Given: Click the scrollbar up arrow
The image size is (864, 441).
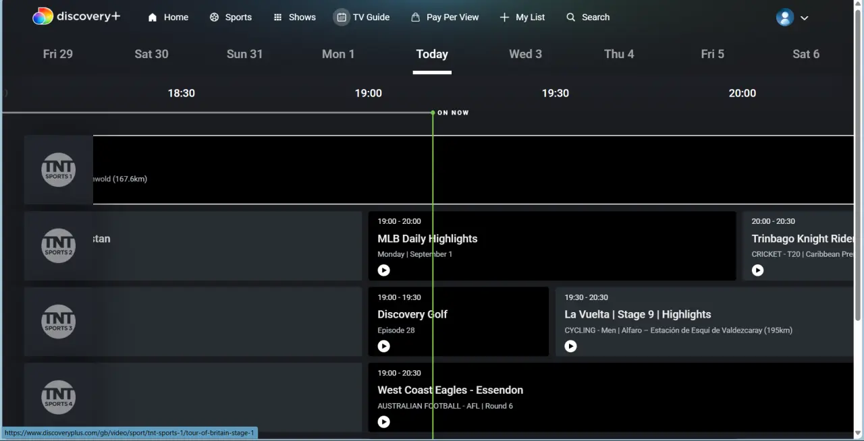Looking at the screenshot, I should pyautogui.click(x=859, y=5).
